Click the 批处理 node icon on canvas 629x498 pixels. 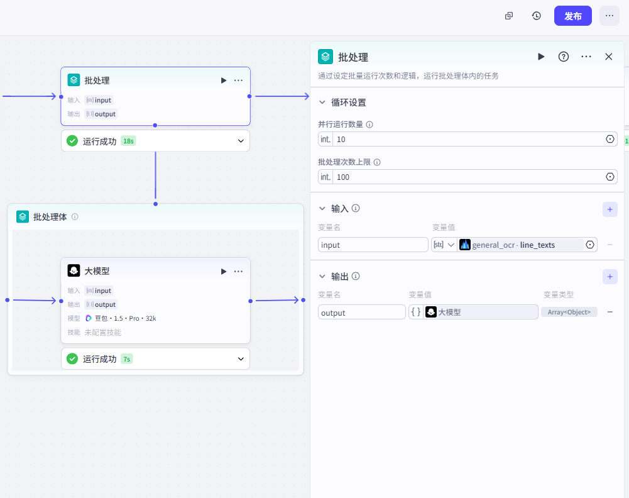[74, 80]
